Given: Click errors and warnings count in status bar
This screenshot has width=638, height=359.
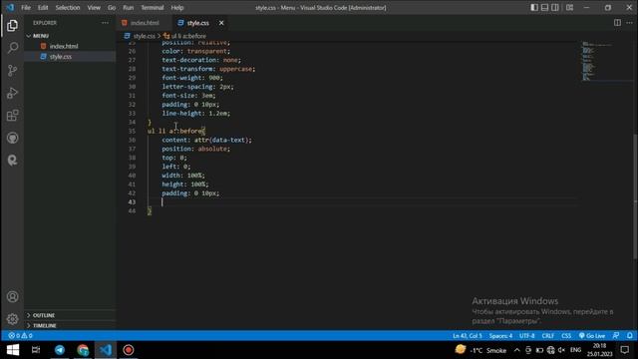Looking at the screenshot, I should [20, 336].
